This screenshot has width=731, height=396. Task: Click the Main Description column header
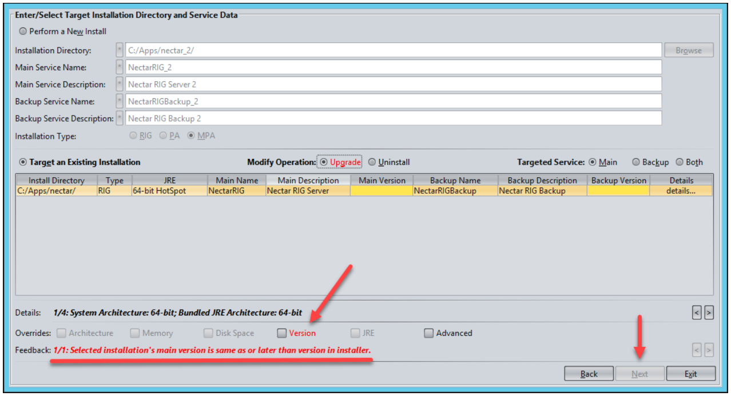coord(308,181)
